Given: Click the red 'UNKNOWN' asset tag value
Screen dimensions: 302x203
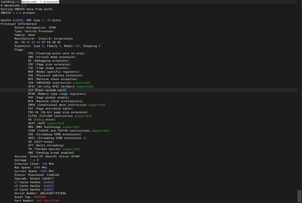Looking at the screenshot, I should 39,197.
